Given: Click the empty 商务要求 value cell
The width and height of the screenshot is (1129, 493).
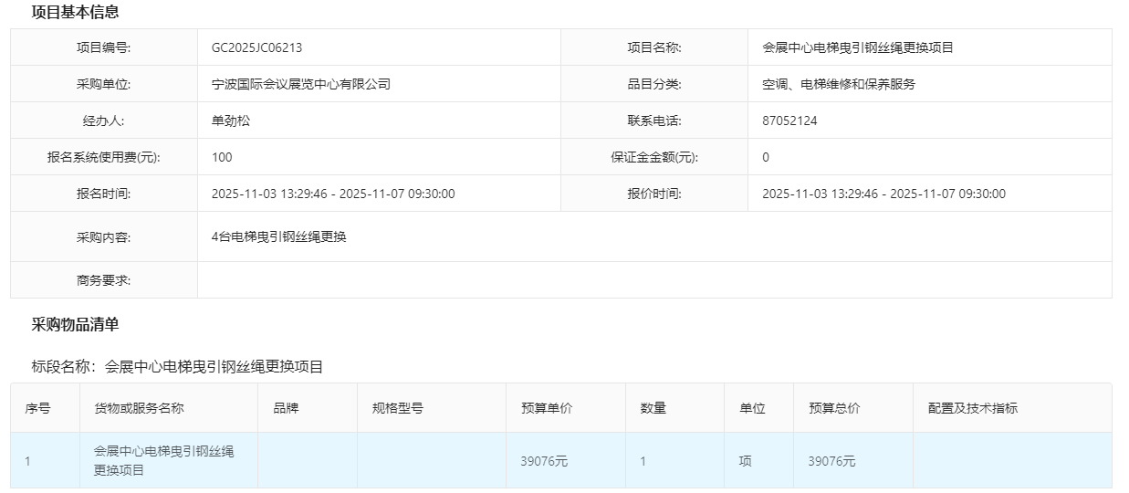Looking at the screenshot, I should [653, 280].
